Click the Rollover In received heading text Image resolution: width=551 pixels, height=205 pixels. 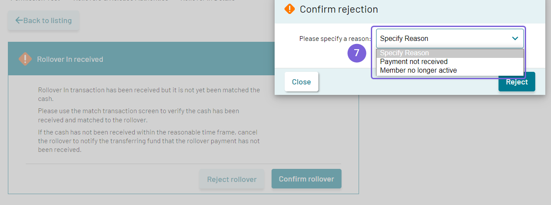(x=70, y=59)
